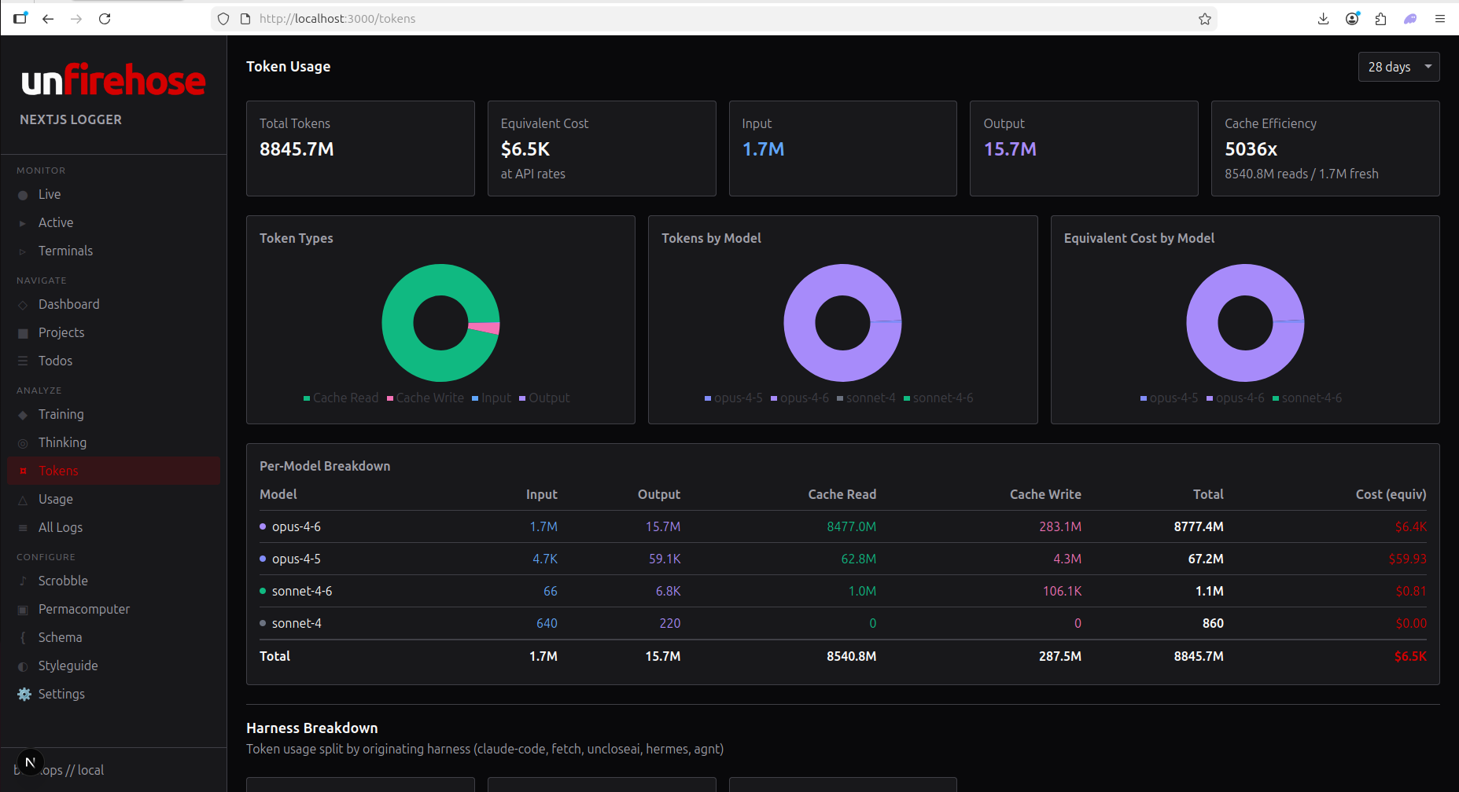
Task: Open the browser hamburger menu
Action: point(1439,19)
